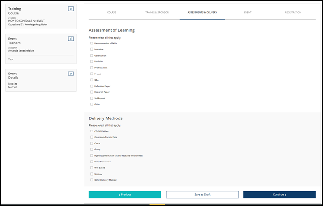Check the Observation assessment box
Viewport: 323px width, 206px height.
coord(92,55)
